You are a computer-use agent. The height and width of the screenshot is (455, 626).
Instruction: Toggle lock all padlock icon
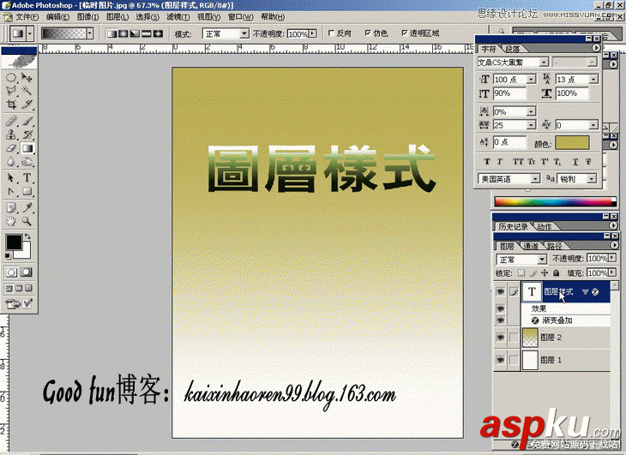click(x=556, y=273)
